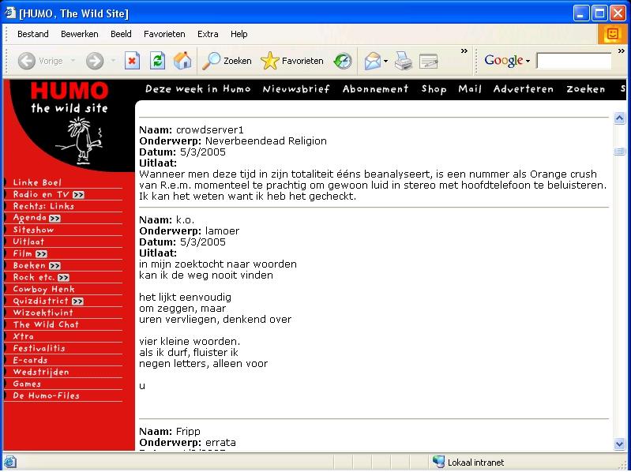Click Deze week in Humo link
The image size is (631, 472).
(198, 89)
